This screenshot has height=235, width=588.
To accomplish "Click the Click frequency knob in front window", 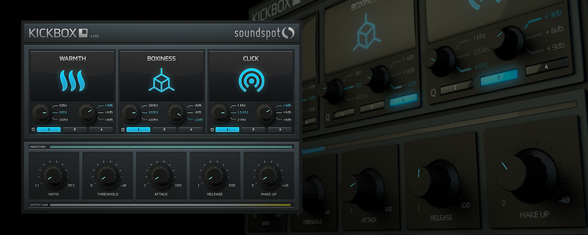I will click(x=219, y=112).
